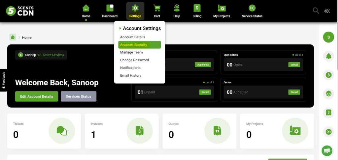This screenshot has height=160, width=338.
Task: Open the live chat bubble
Action: [x=327, y=150]
